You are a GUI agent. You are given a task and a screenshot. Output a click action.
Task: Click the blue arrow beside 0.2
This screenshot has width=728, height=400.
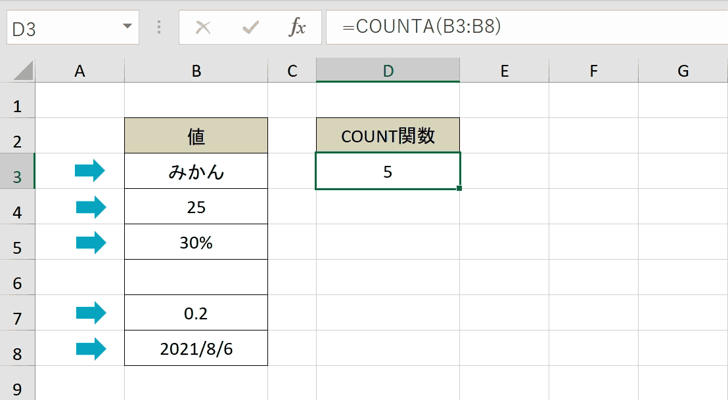point(91,313)
